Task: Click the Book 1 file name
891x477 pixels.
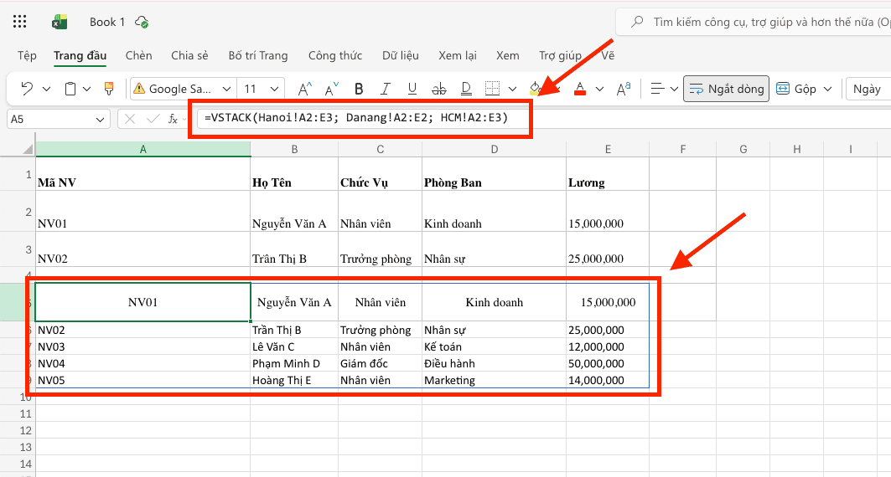Action: [x=106, y=22]
